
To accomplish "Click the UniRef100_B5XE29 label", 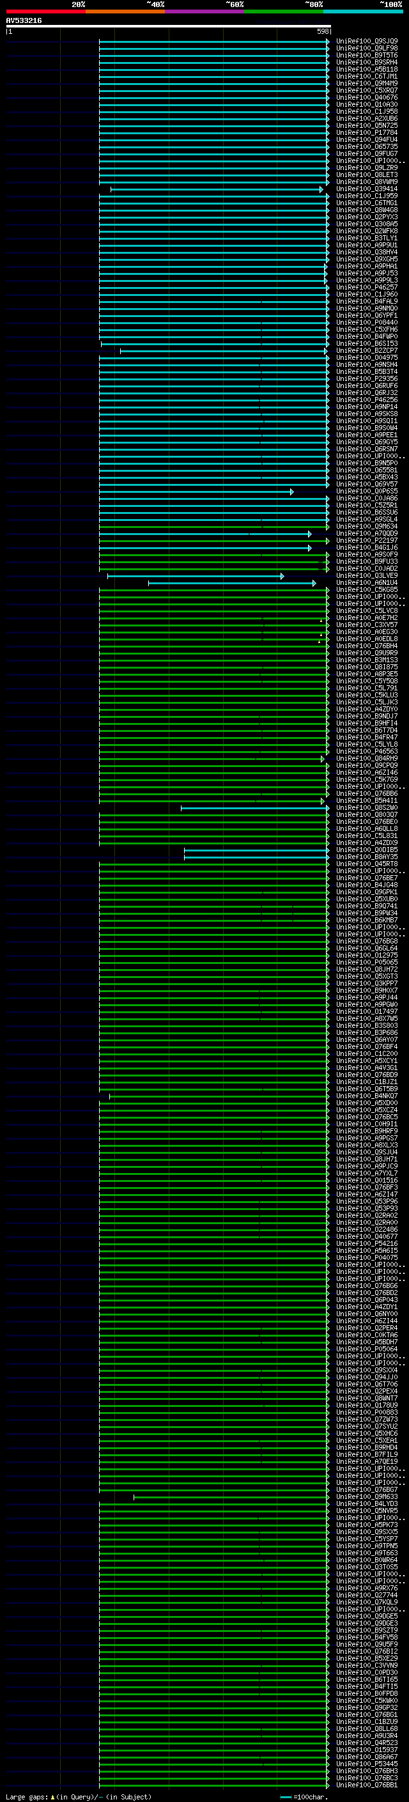I will pyautogui.click(x=367, y=1659).
